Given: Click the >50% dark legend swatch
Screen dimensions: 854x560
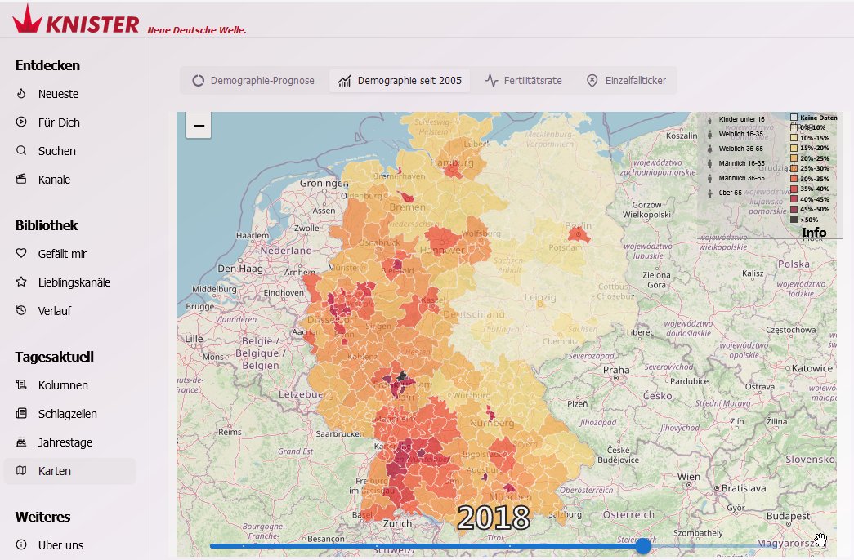Looking at the screenshot, I should click(794, 220).
